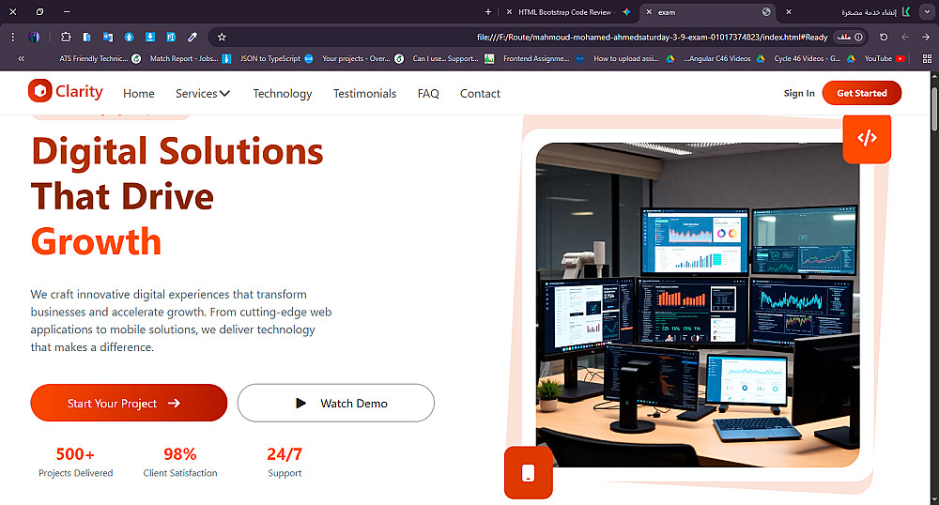This screenshot has height=505, width=939.
Task: Close the HTML Bootstrap Code Review tab
Action: pyautogui.click(x=509, y=12)
